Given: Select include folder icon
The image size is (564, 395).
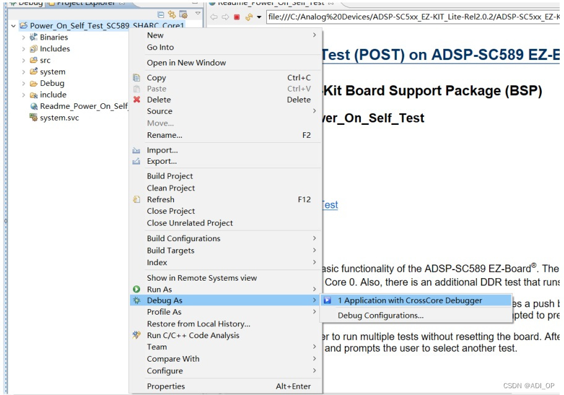Looking at the screenshot, I should pos(33,95).
